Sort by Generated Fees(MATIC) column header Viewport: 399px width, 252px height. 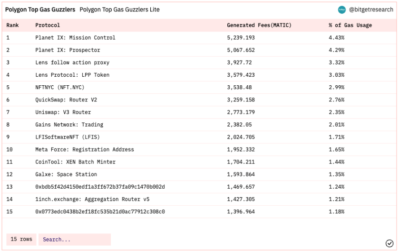pos(259,25)
